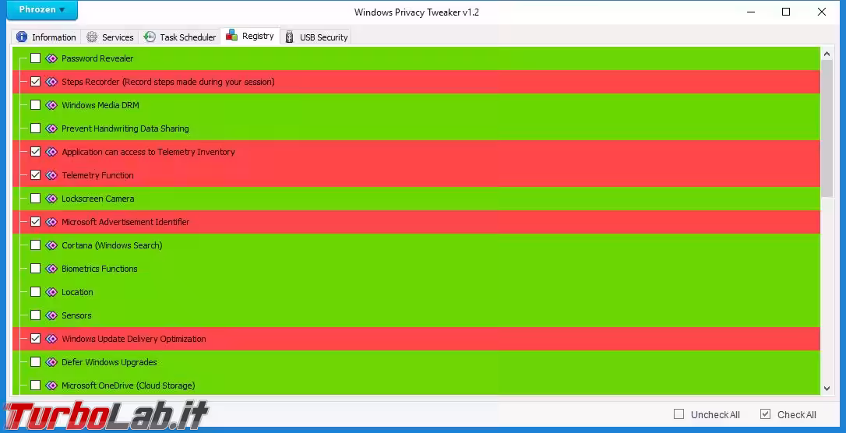Viewport: 846px width, 433px height.
Task: Click the clock icon on Task Scheduler tab
Action: tap(150, 37)
